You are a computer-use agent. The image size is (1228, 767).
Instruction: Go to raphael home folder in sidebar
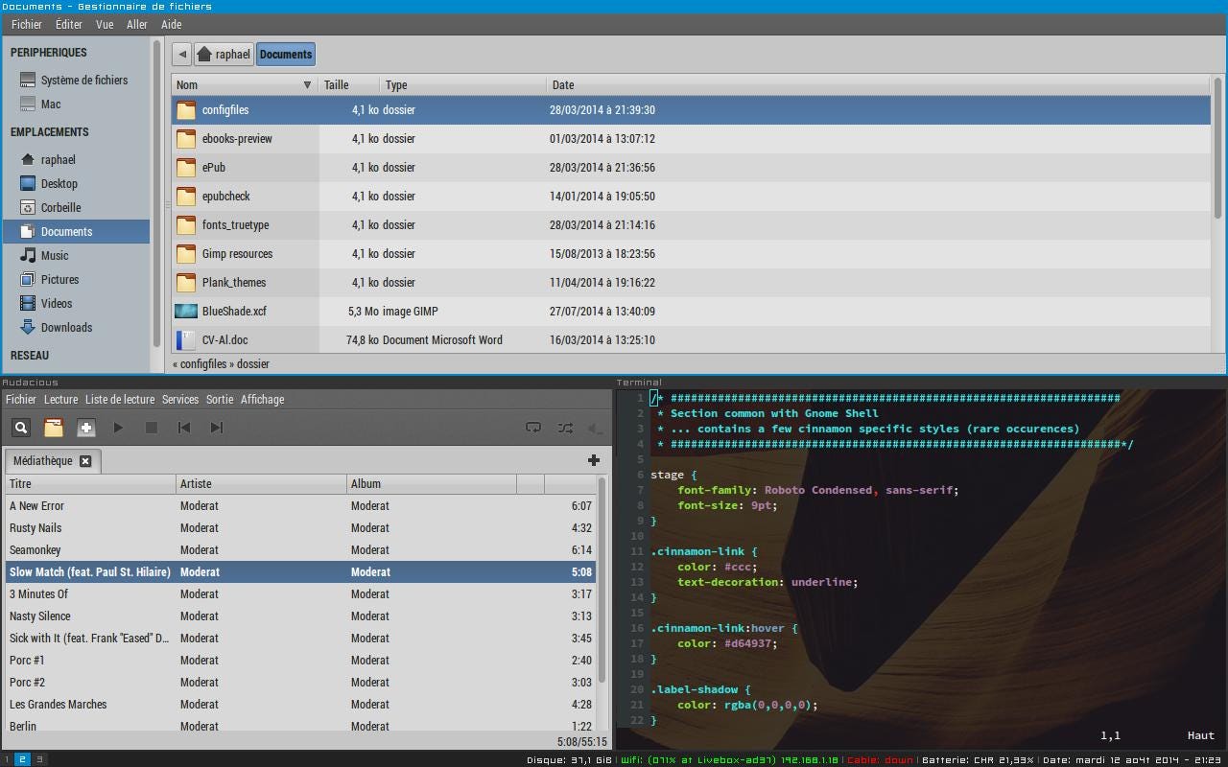pyautogui.click(x=76, y=160)
